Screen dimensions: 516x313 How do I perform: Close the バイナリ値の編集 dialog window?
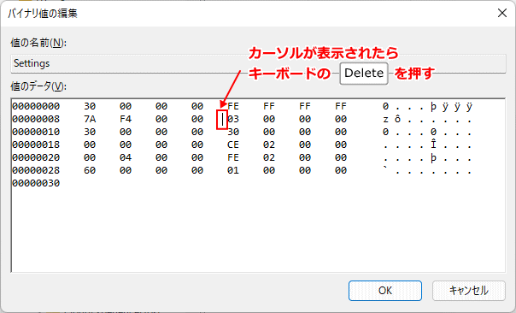(502, 13)
